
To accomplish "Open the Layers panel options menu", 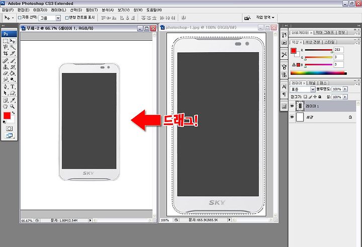I will 358,84.
